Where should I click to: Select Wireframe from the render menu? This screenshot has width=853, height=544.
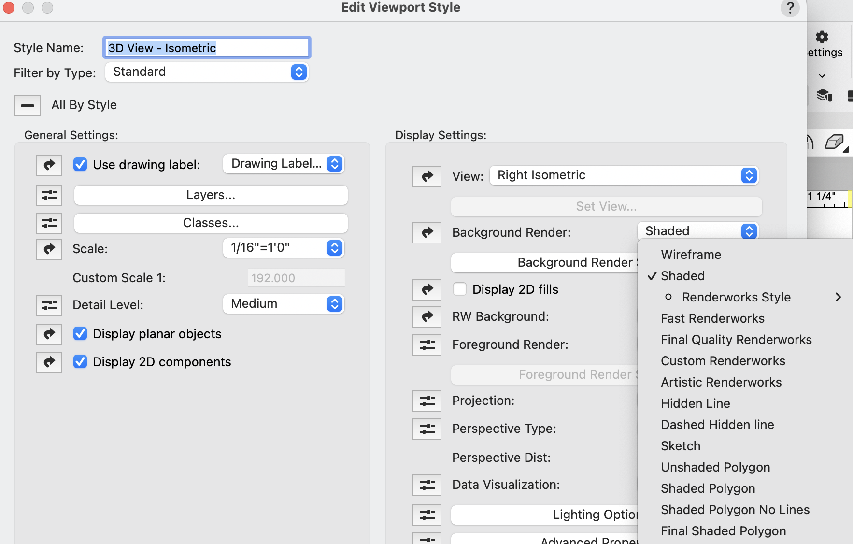pos(690,255)
